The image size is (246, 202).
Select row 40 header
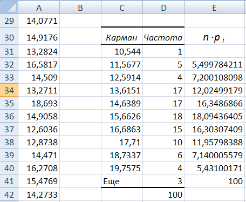coord(9,168)
